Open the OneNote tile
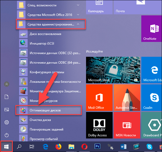Screen dimensions: 162x152 (152, 29)
